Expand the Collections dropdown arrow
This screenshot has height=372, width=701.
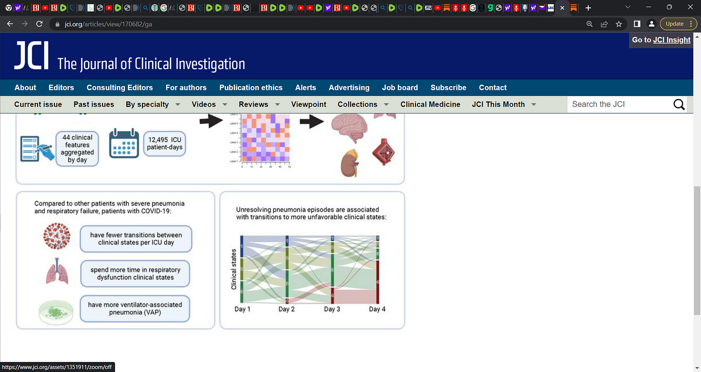[386, 104]
